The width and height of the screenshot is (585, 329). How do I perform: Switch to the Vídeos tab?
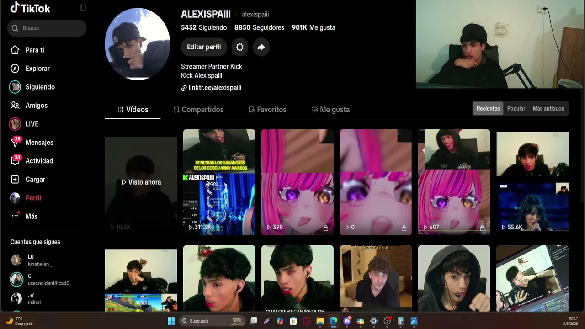click(133, 110)
